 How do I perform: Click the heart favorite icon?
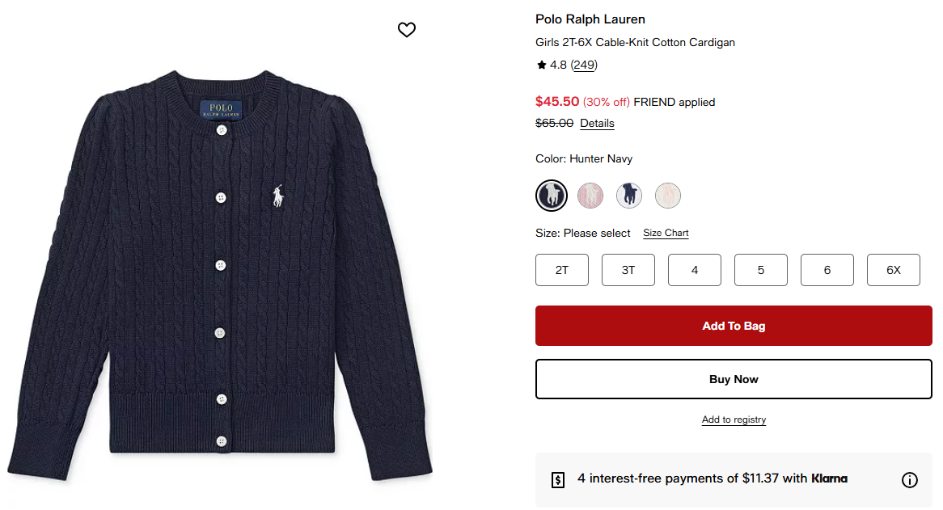407,30
